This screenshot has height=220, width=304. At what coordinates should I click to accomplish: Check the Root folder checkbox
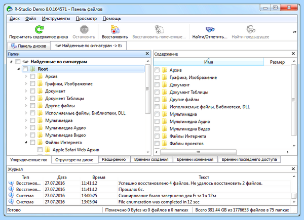[x=25, y=69]
